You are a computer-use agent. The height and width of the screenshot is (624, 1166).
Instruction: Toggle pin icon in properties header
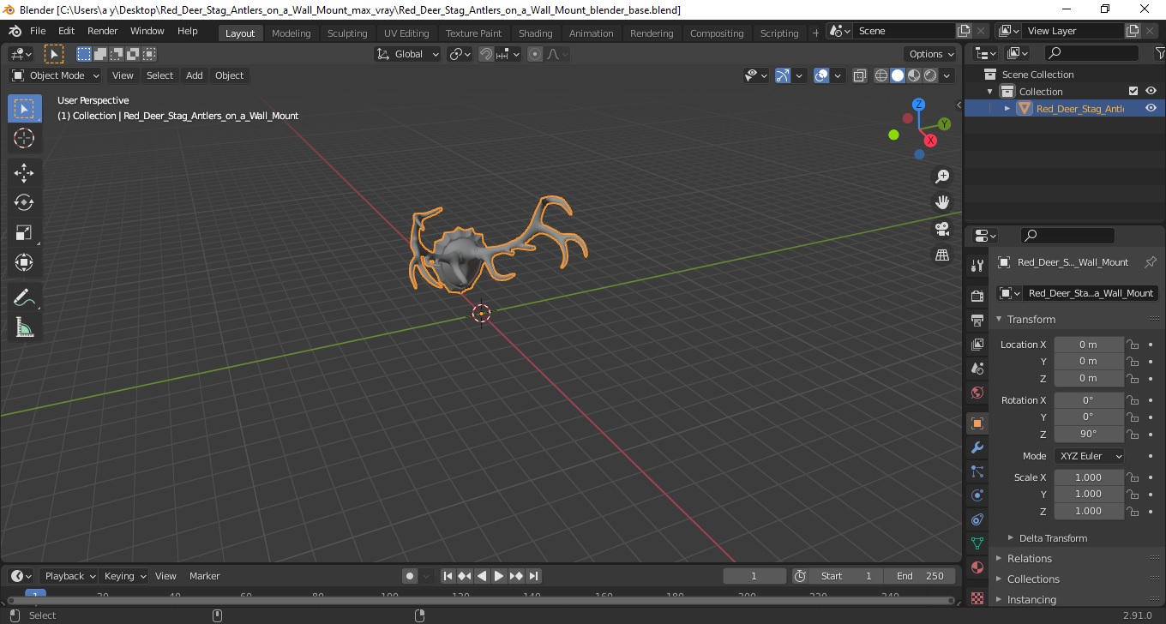click(x=1151, y=262)
